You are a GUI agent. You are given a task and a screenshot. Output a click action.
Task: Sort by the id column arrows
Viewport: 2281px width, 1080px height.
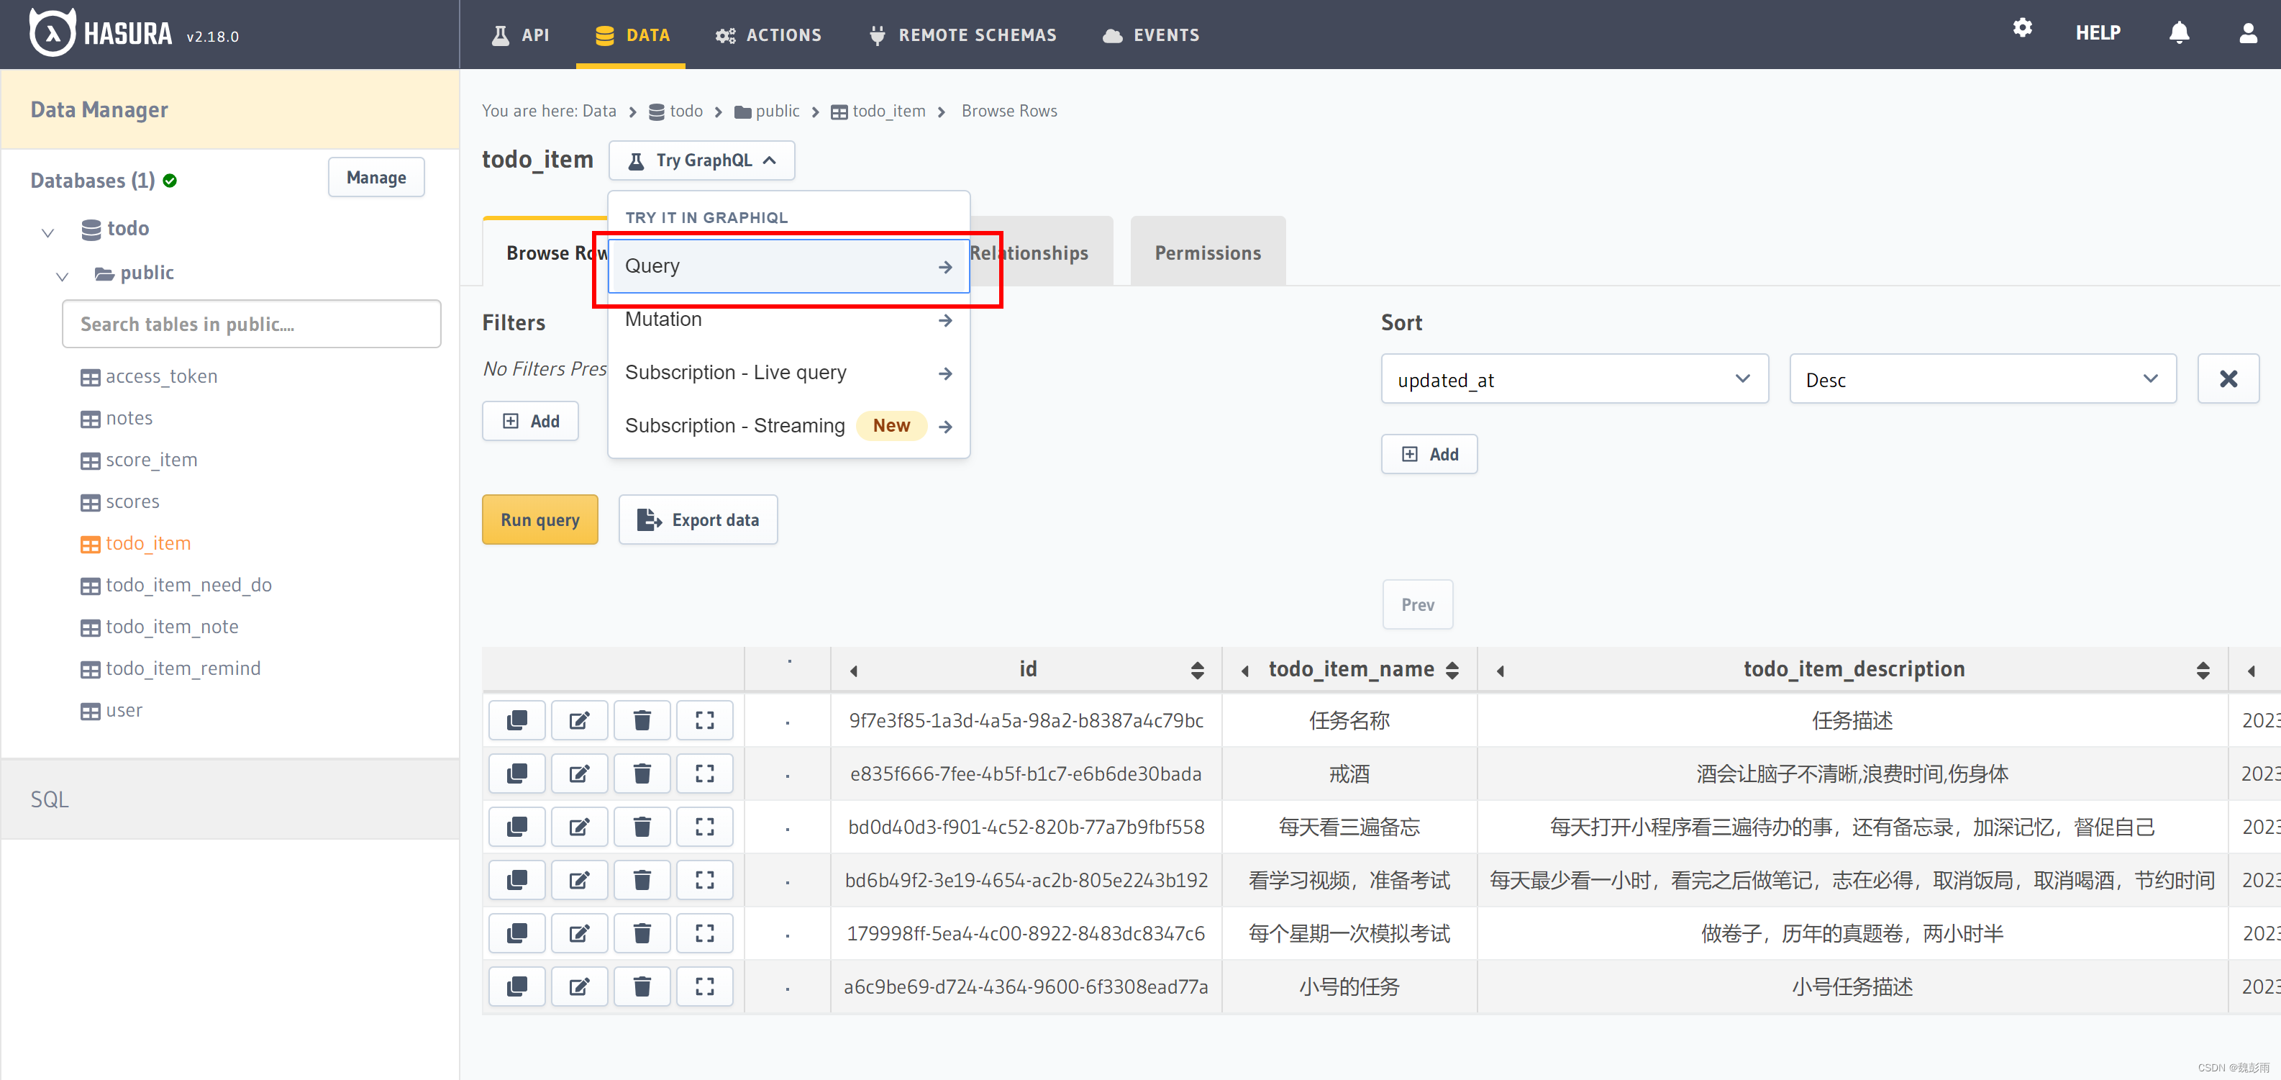(1197, 670)
